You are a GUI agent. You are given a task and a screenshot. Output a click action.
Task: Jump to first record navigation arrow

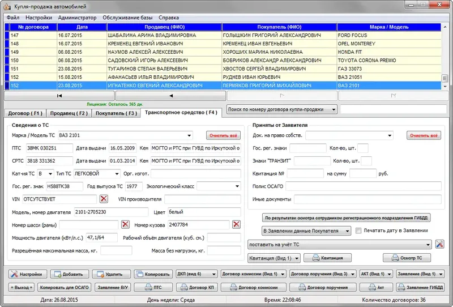(59, 96)
